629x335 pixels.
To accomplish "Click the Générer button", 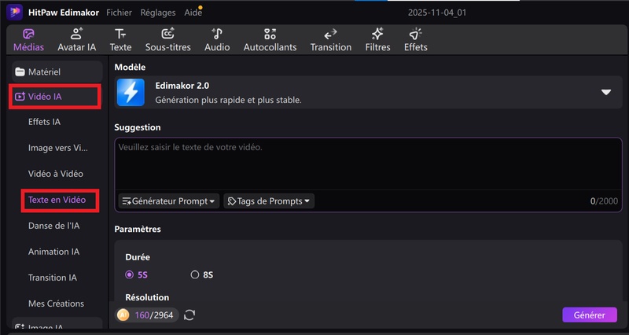I will (x=590, y=315).
